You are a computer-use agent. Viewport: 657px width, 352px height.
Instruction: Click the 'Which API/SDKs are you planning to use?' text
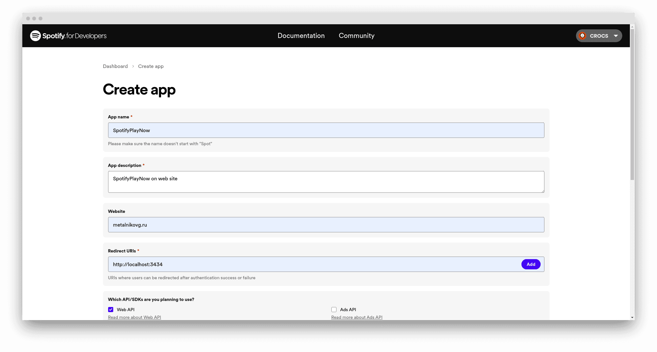pyautogui.click(x=151, y=299)
